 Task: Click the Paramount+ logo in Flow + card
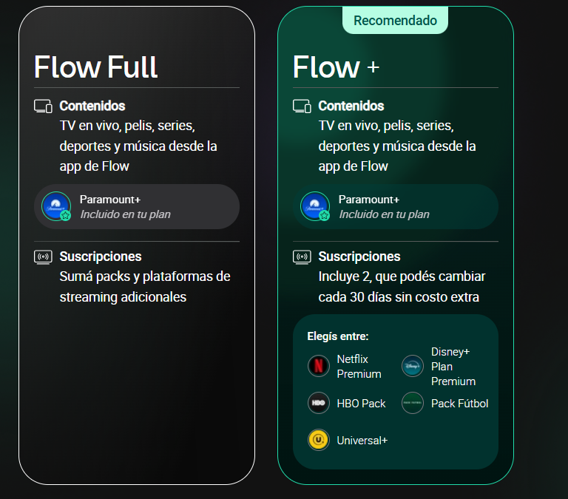click(x=315, y=206)
